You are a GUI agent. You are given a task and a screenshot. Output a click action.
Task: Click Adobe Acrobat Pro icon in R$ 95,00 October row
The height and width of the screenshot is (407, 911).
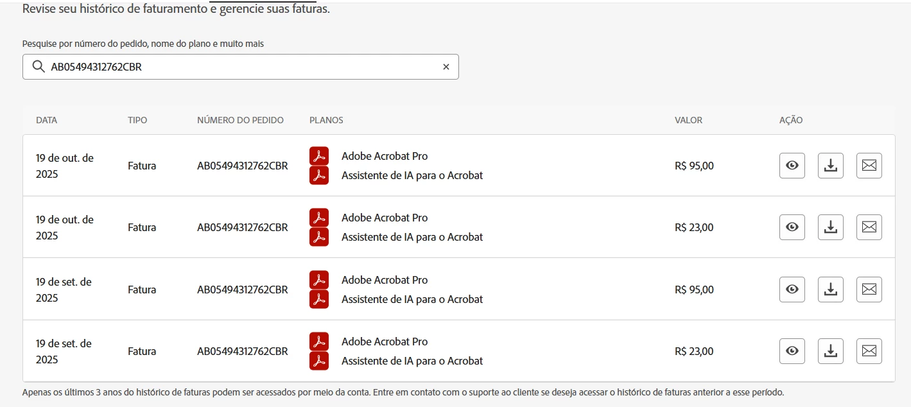(x=319, y=156)
